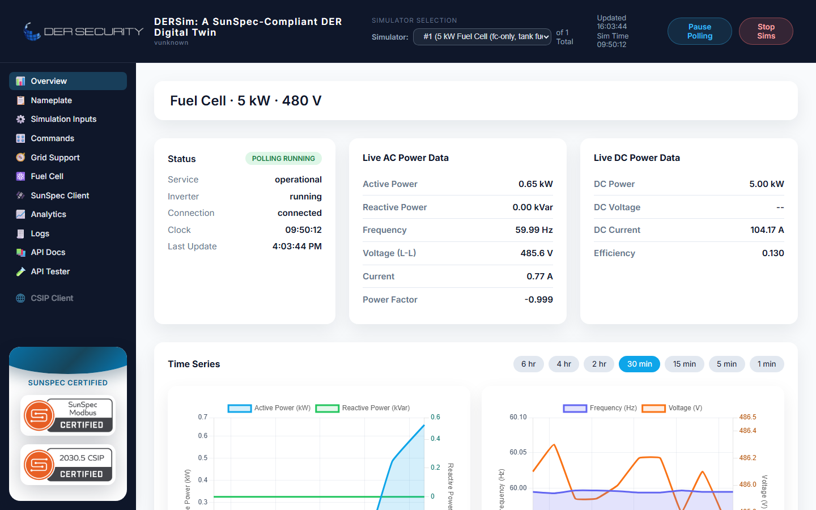Click the Service status 'operational'
The image size is (816, 510).
(x=298, y=180)
